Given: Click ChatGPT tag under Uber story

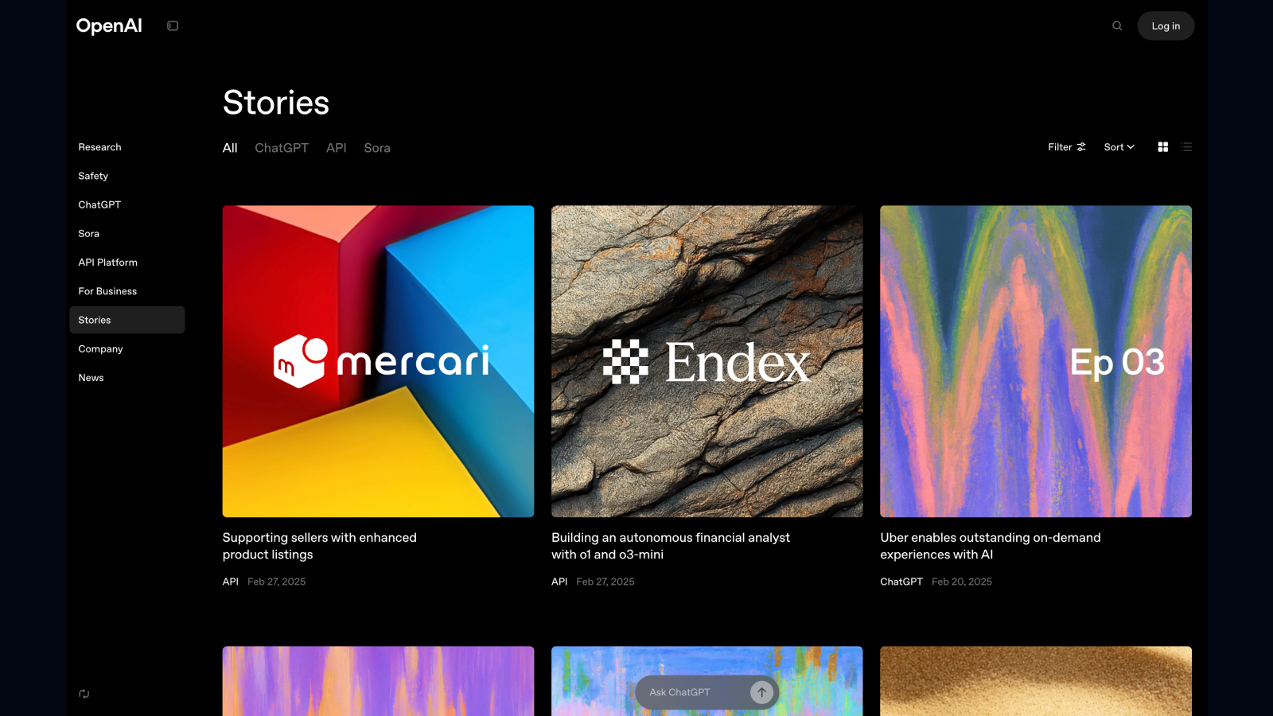Looking at the screenshot, I should [901, 582].
